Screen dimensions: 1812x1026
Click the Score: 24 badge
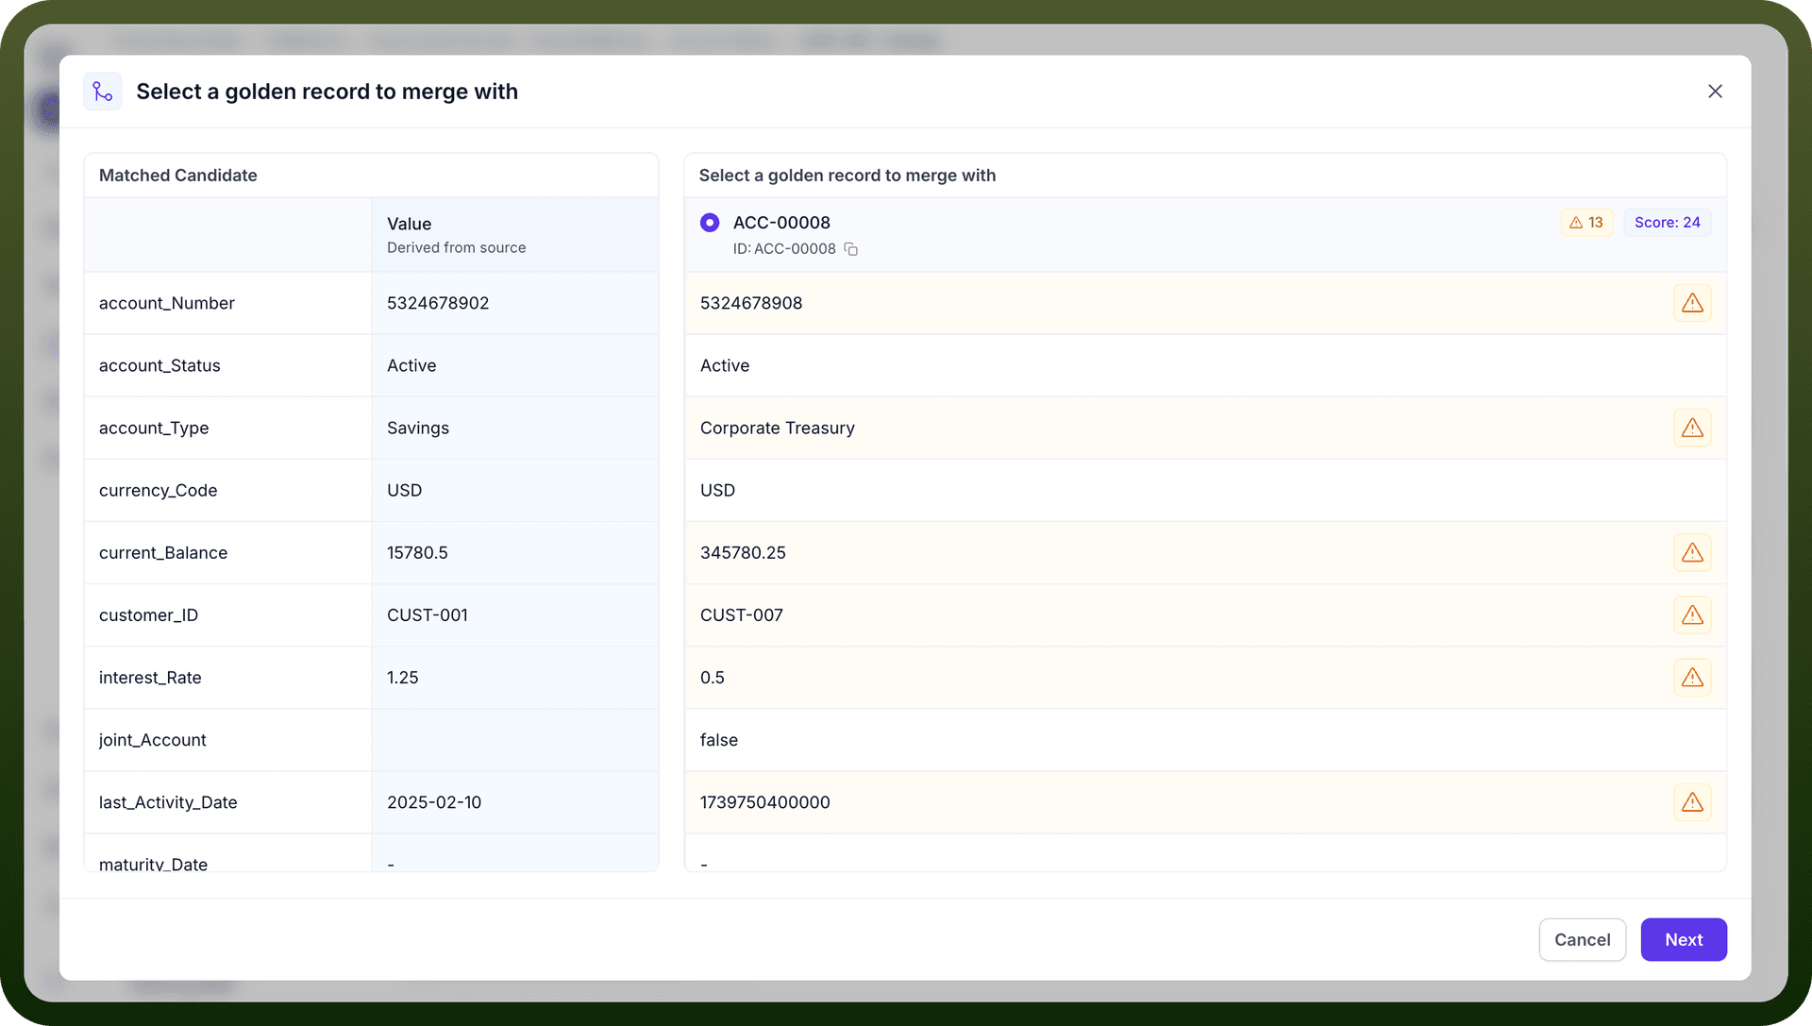click(x=1667, y=223)
